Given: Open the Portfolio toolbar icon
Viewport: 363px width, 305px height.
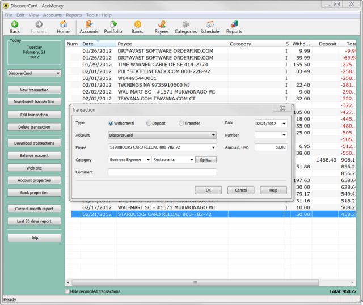Looking at the screenshot, I should tap(113, 24).
